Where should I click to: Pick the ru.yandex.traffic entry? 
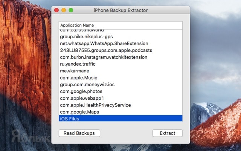click(x=120, y=64)
